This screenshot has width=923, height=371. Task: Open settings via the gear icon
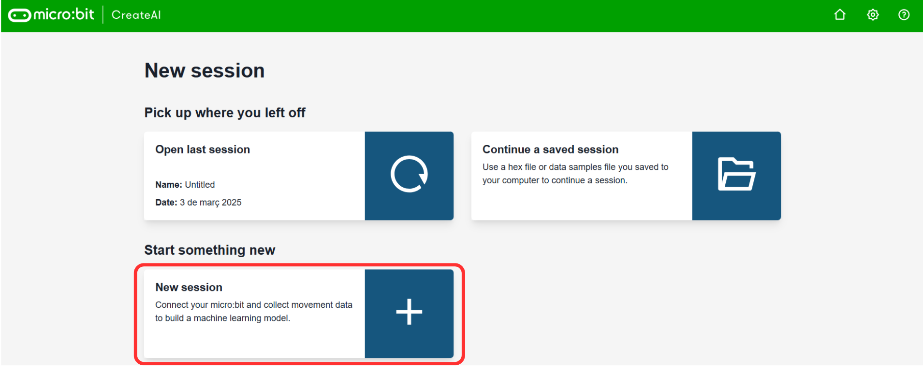coord(873,15)
